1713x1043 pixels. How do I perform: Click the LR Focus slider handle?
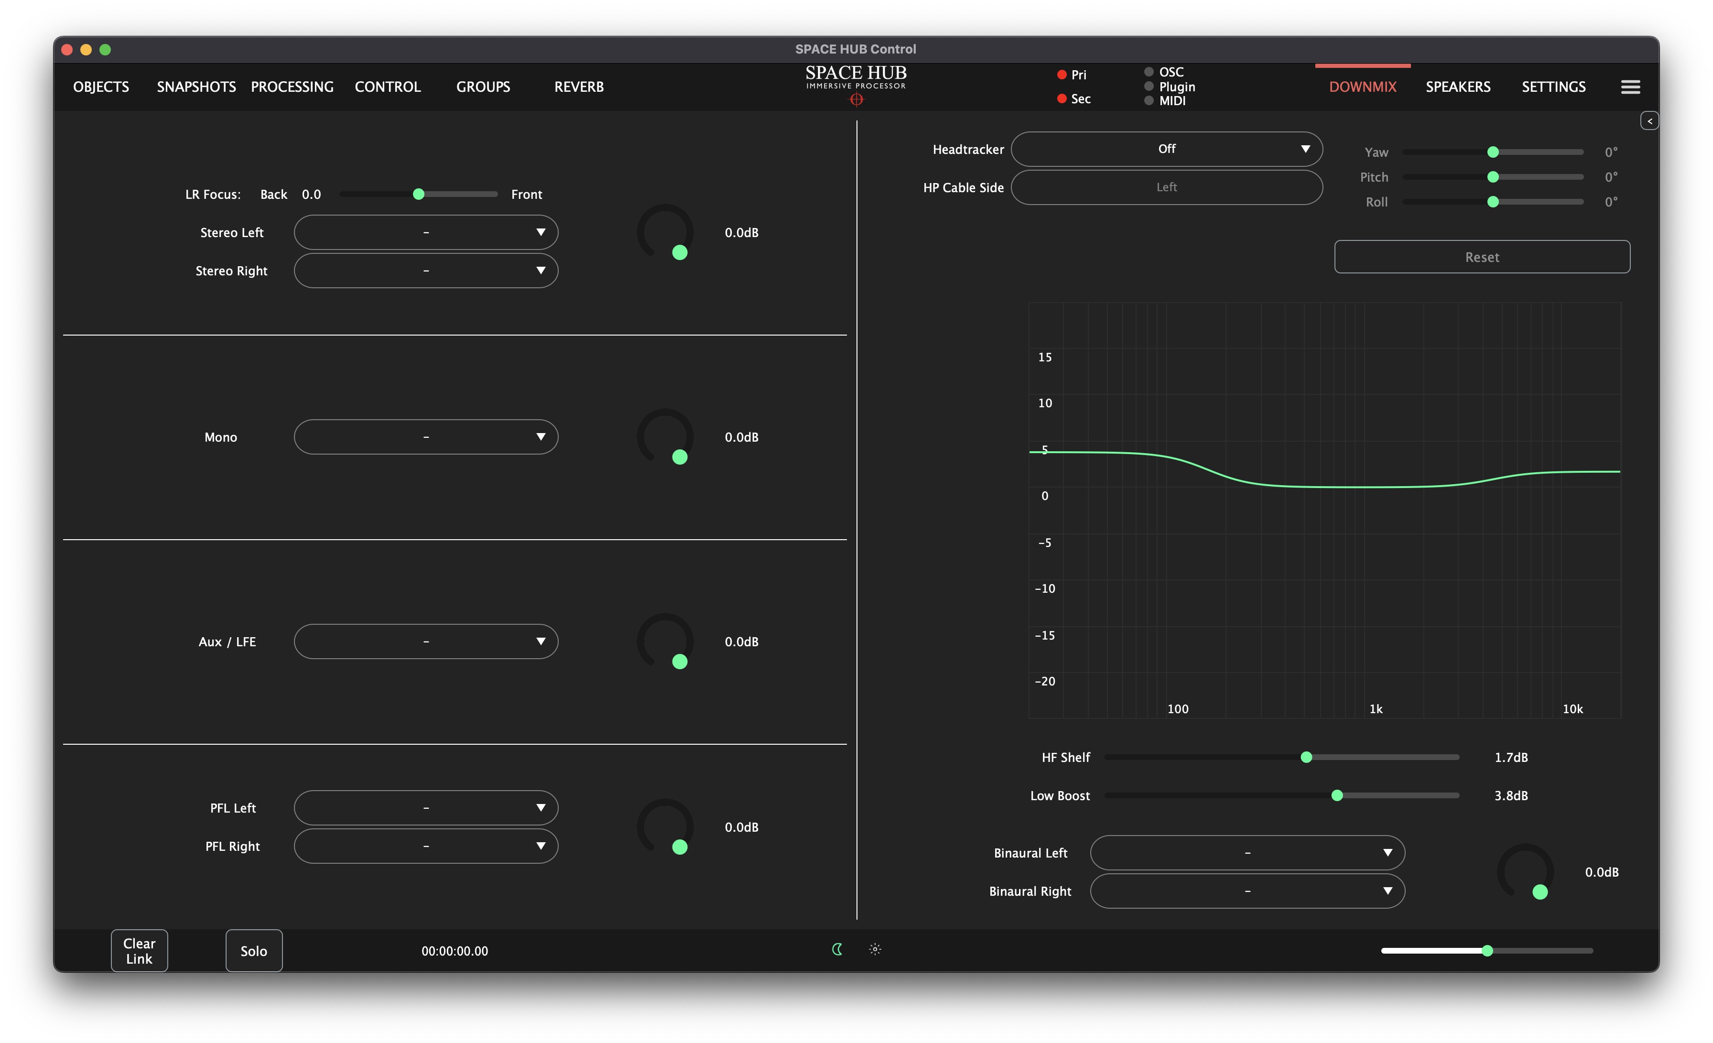(x=419, y=194)
